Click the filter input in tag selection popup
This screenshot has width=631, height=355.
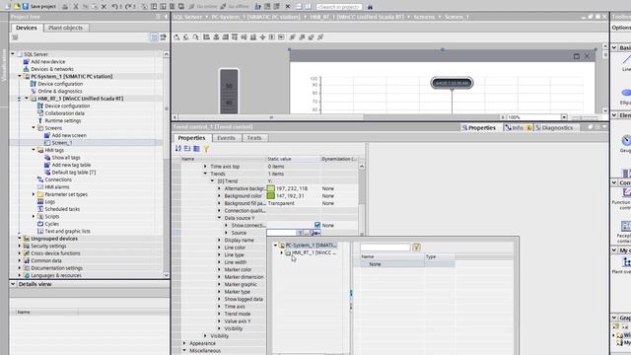[x=386, y=248]
